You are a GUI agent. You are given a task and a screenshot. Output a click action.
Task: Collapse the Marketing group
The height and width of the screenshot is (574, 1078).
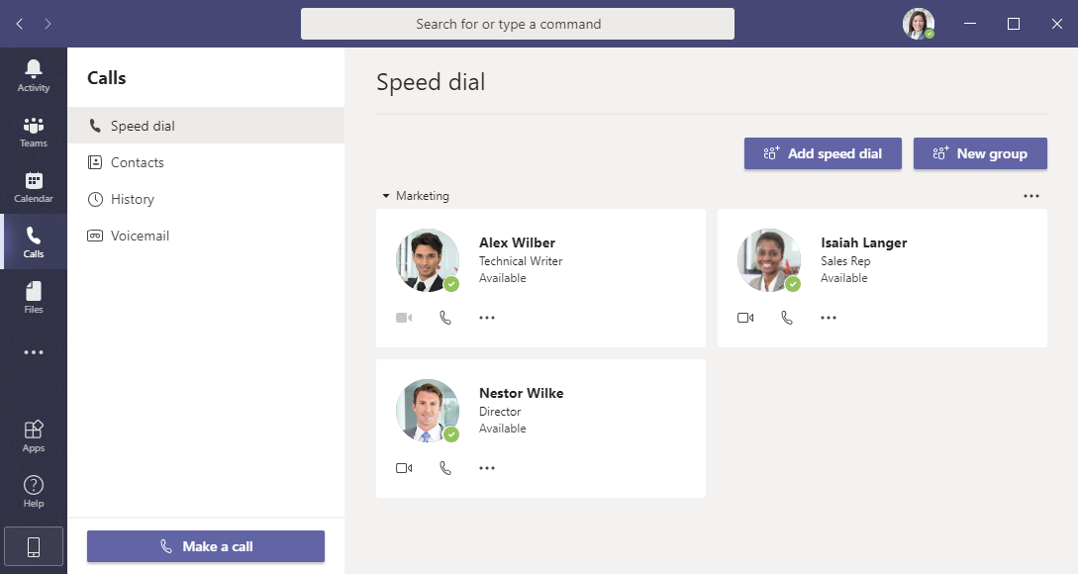tap(386, 196)
